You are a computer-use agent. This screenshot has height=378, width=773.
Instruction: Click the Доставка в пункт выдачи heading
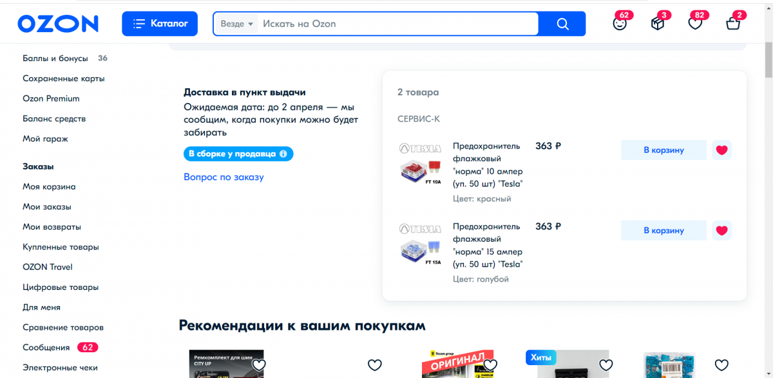pos(245,93)
